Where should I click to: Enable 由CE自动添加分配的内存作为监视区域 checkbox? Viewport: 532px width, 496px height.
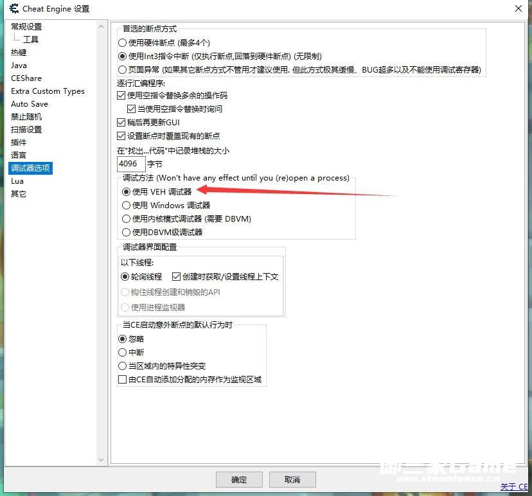coord(123,380)
